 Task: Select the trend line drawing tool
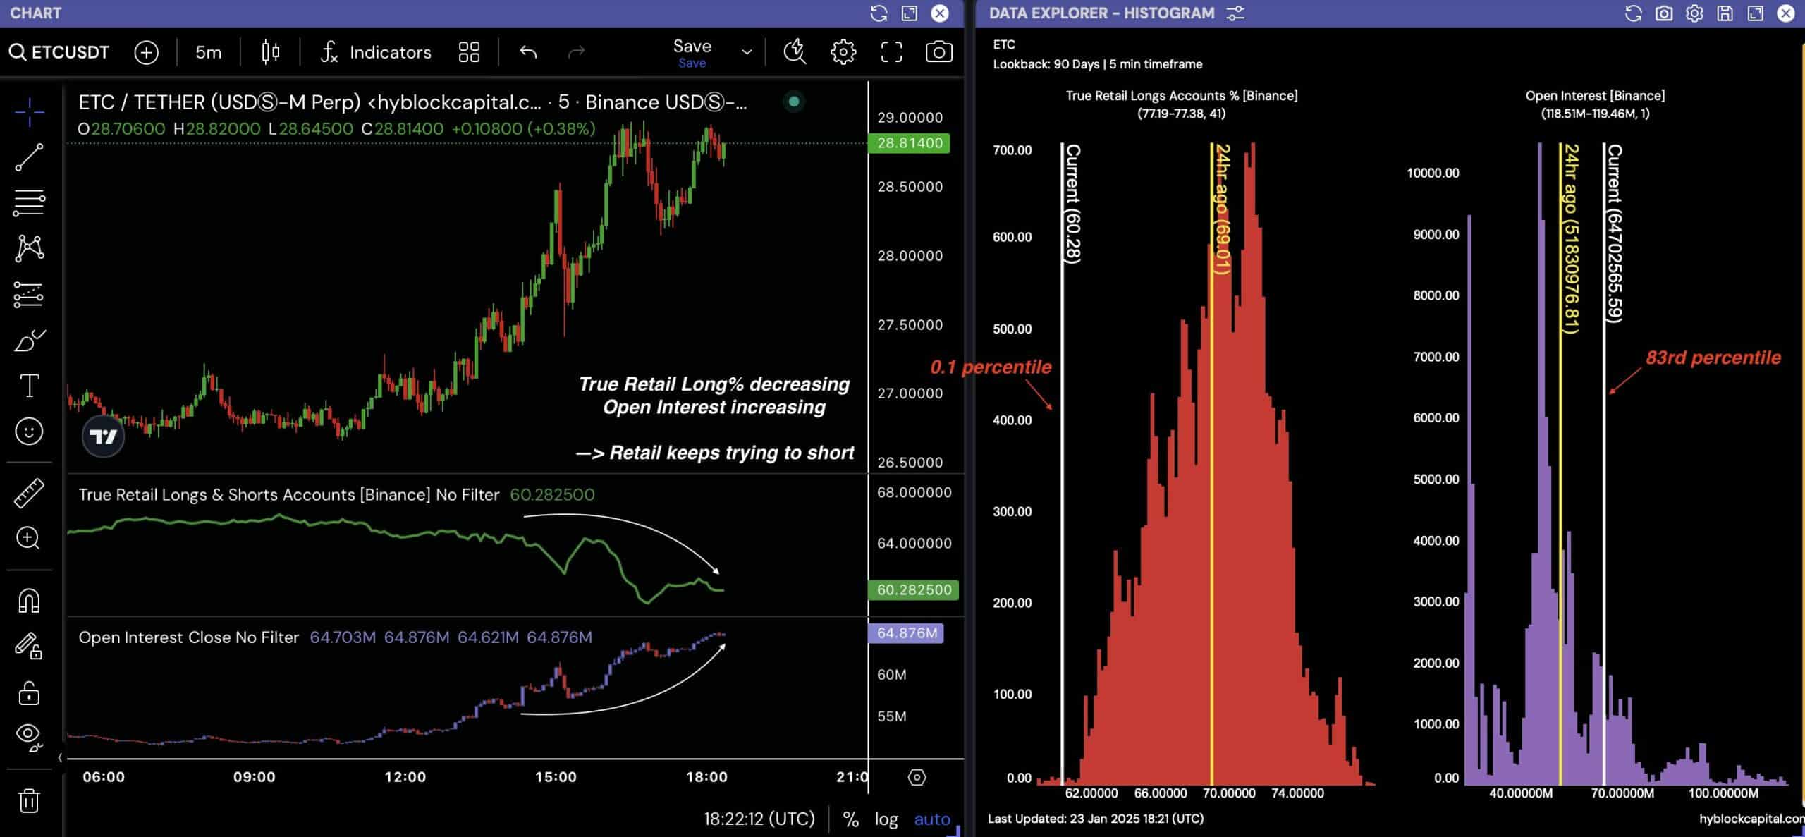click(x=29, y=157)
